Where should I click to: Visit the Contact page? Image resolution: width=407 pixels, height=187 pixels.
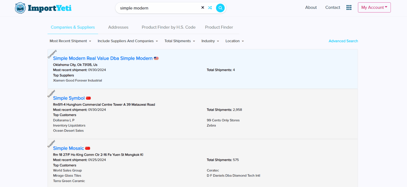click(333, 7)
